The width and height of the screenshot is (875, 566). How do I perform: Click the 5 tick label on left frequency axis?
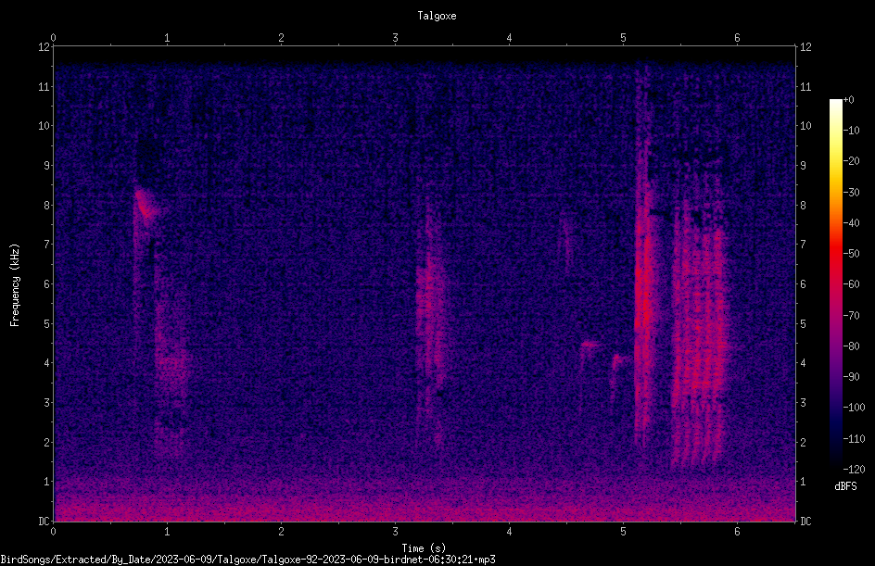47,324
